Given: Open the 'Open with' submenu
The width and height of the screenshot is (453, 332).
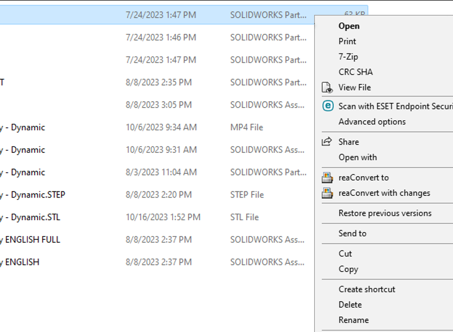Looking at the screenshot, I should [x=358, y=158].
